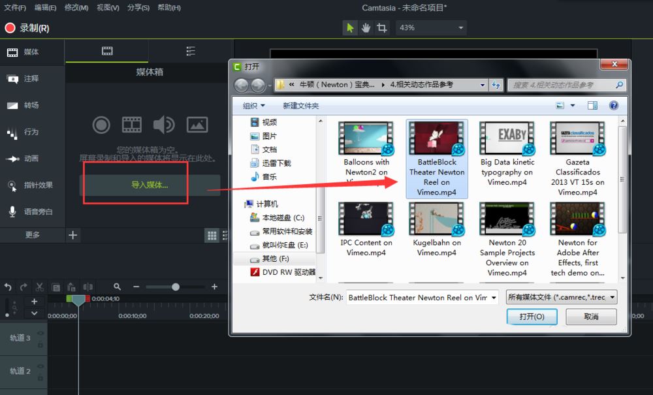Click the add track plus button
This screenshot has width=653, height=395.
(34, 302)
